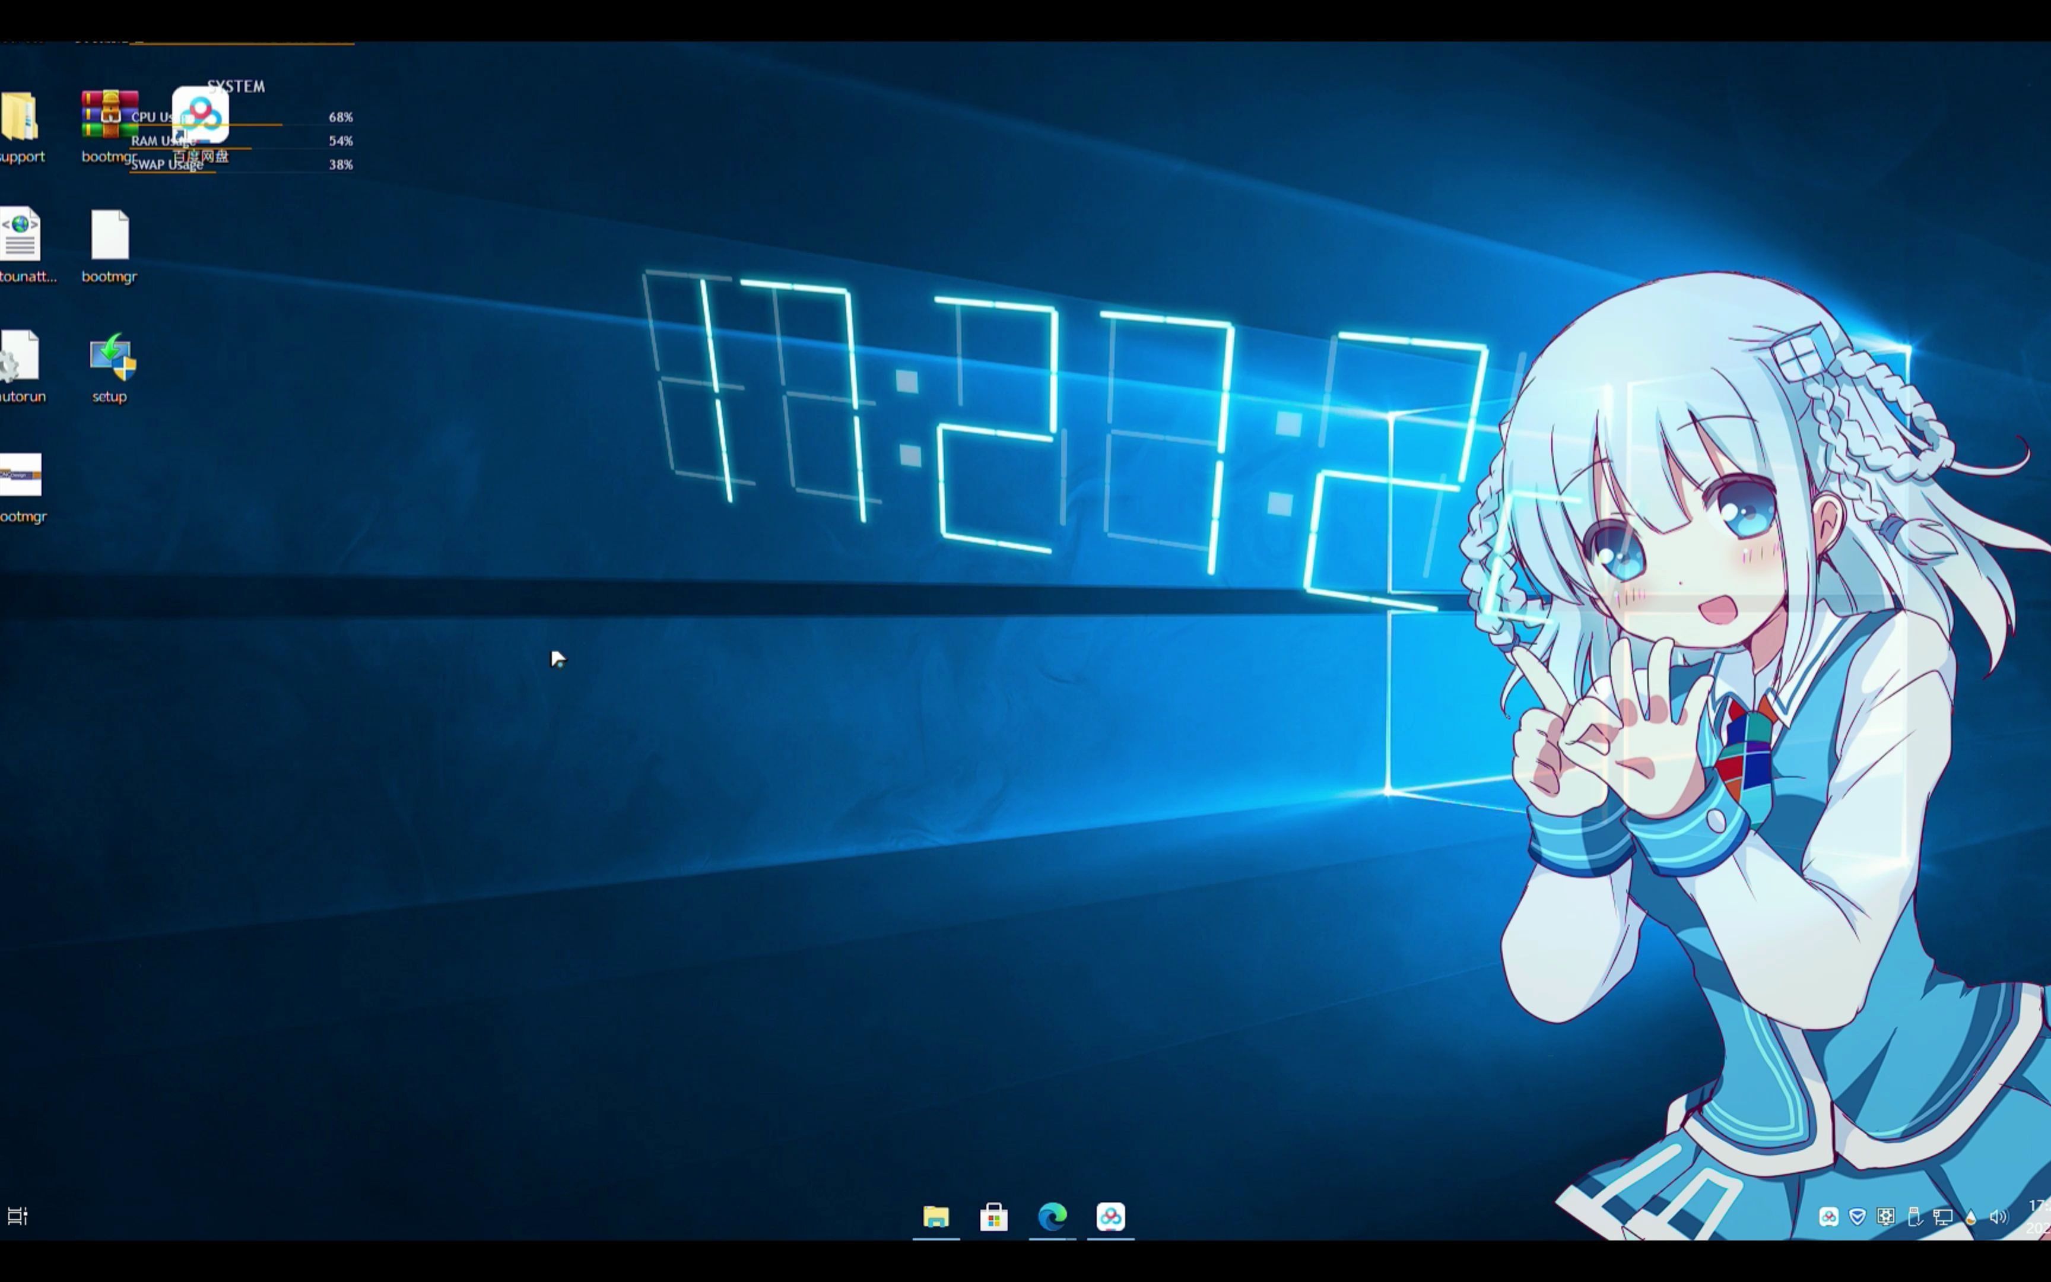Image resolution: width=2051 pixels, height=1282 pixels.
Task: Open Baidu Netdisk from the taskbar
Action: click(1111, 1217)
